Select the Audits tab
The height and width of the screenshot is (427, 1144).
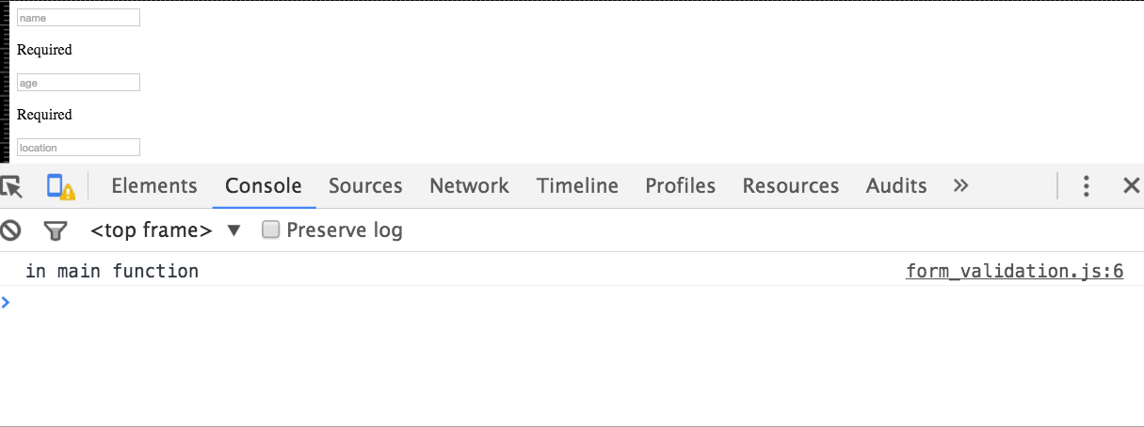[896, 186]
